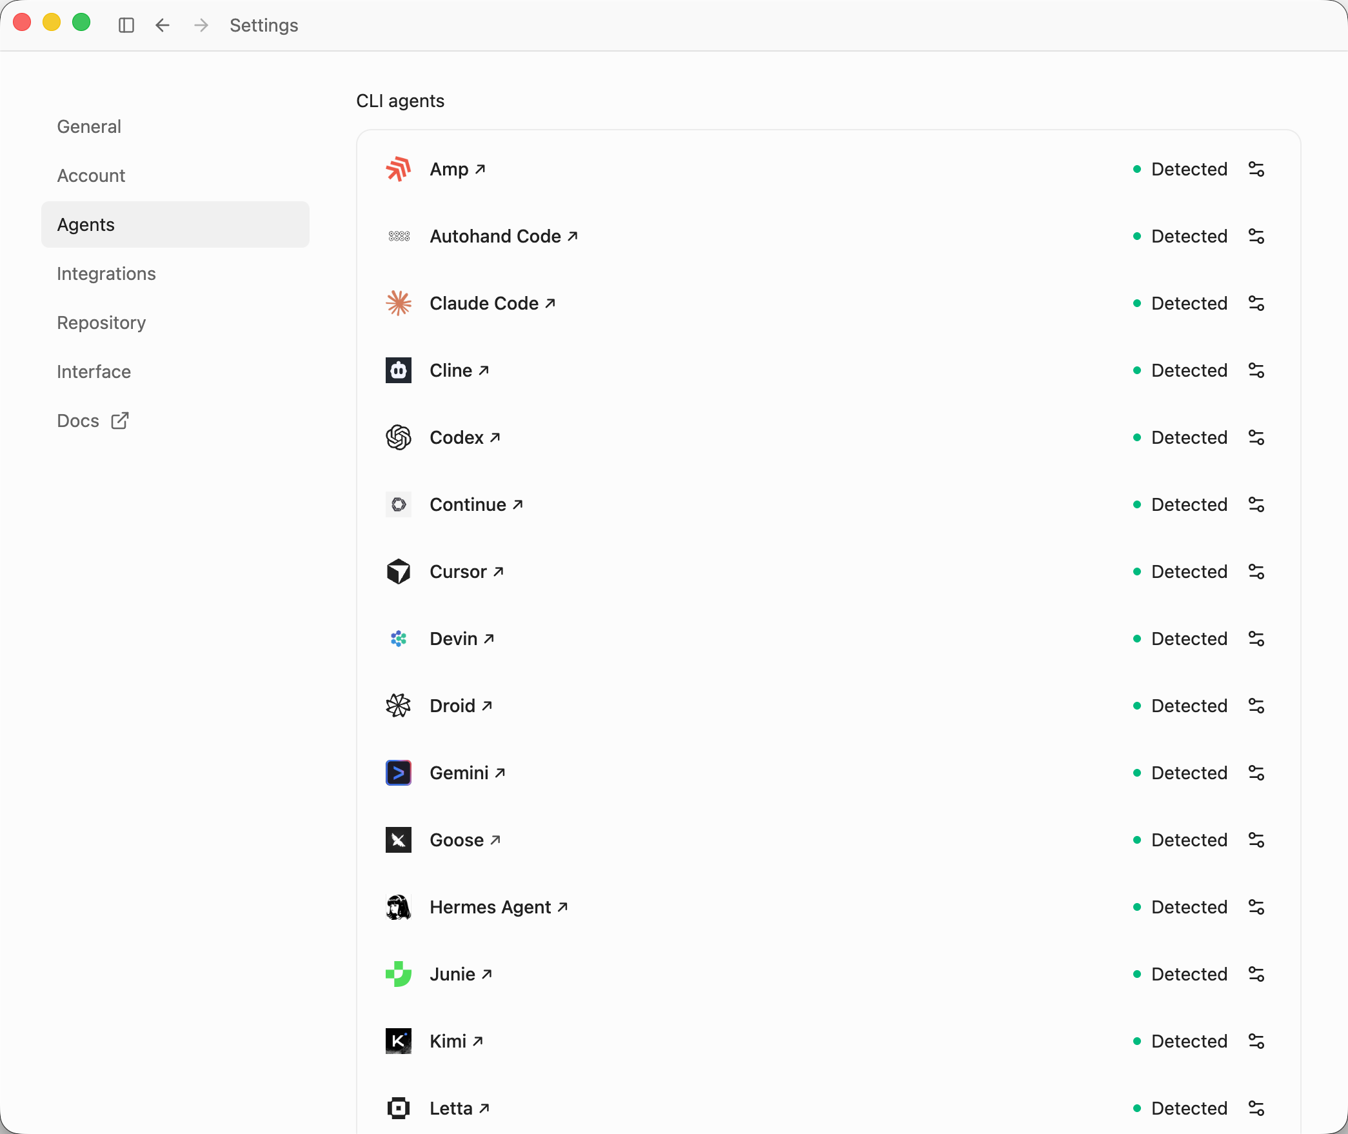The height and width of the screenshot is (1134, 1348).
Task: Click the Detected status for Cursor
Action: [x=1180, y=572]
